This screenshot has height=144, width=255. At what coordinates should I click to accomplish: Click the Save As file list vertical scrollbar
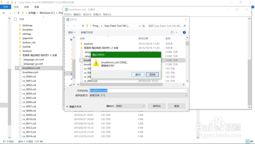pos(187,44)
